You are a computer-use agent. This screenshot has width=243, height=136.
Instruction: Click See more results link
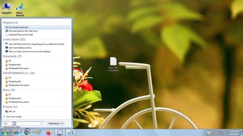coord(14,117)
